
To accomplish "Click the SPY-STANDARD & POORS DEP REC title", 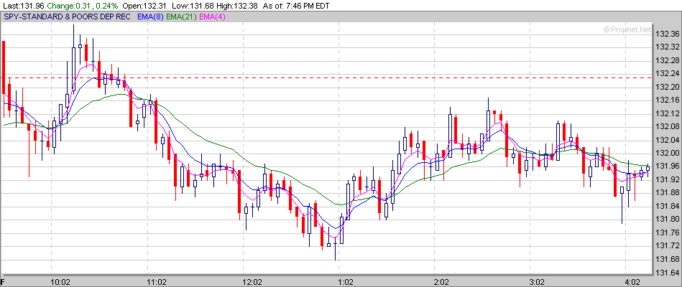I will click(68, 17).
